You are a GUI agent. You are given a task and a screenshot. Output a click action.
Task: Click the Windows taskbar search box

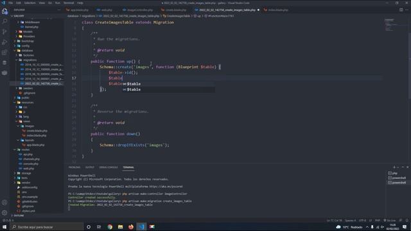[47, 227]
